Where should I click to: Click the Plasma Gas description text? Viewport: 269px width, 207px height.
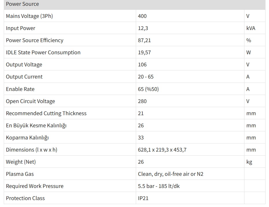click(x=171, y=174)
